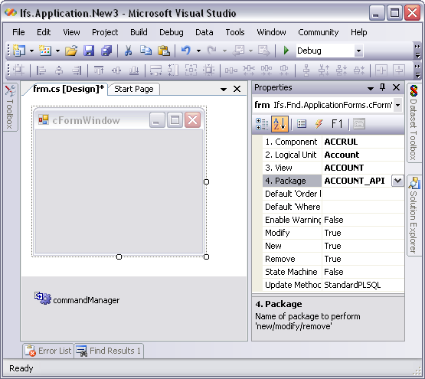This screenshot has height=379, width=425.
Task: Select the Remove property row
Action: 333,259
